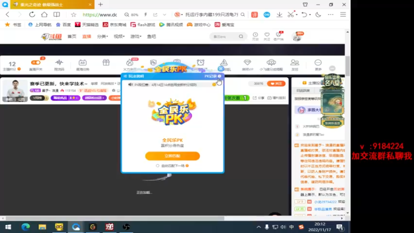Click the orange 关注 follow button
This screenshot has width=414, height=233.
click(x=276, y=83)
